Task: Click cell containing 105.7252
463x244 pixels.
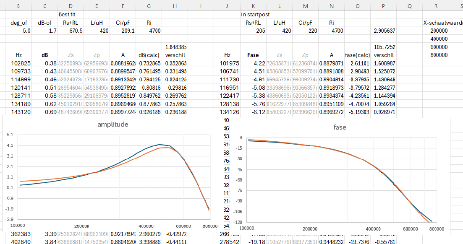Action: pos(383,47)
